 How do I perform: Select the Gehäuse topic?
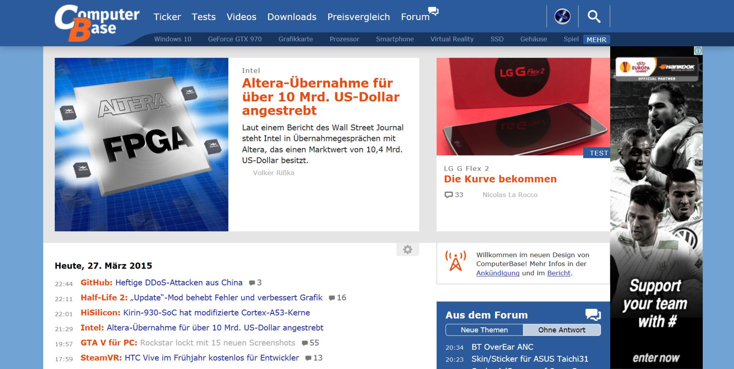(x=533, y=39)
